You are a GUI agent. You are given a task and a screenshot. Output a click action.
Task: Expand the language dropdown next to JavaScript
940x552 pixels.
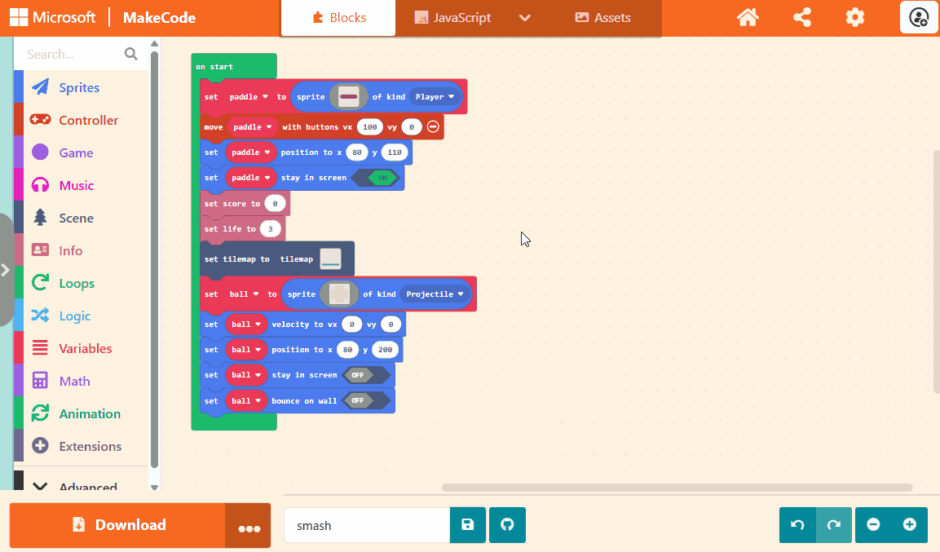[x=525, y=18]
